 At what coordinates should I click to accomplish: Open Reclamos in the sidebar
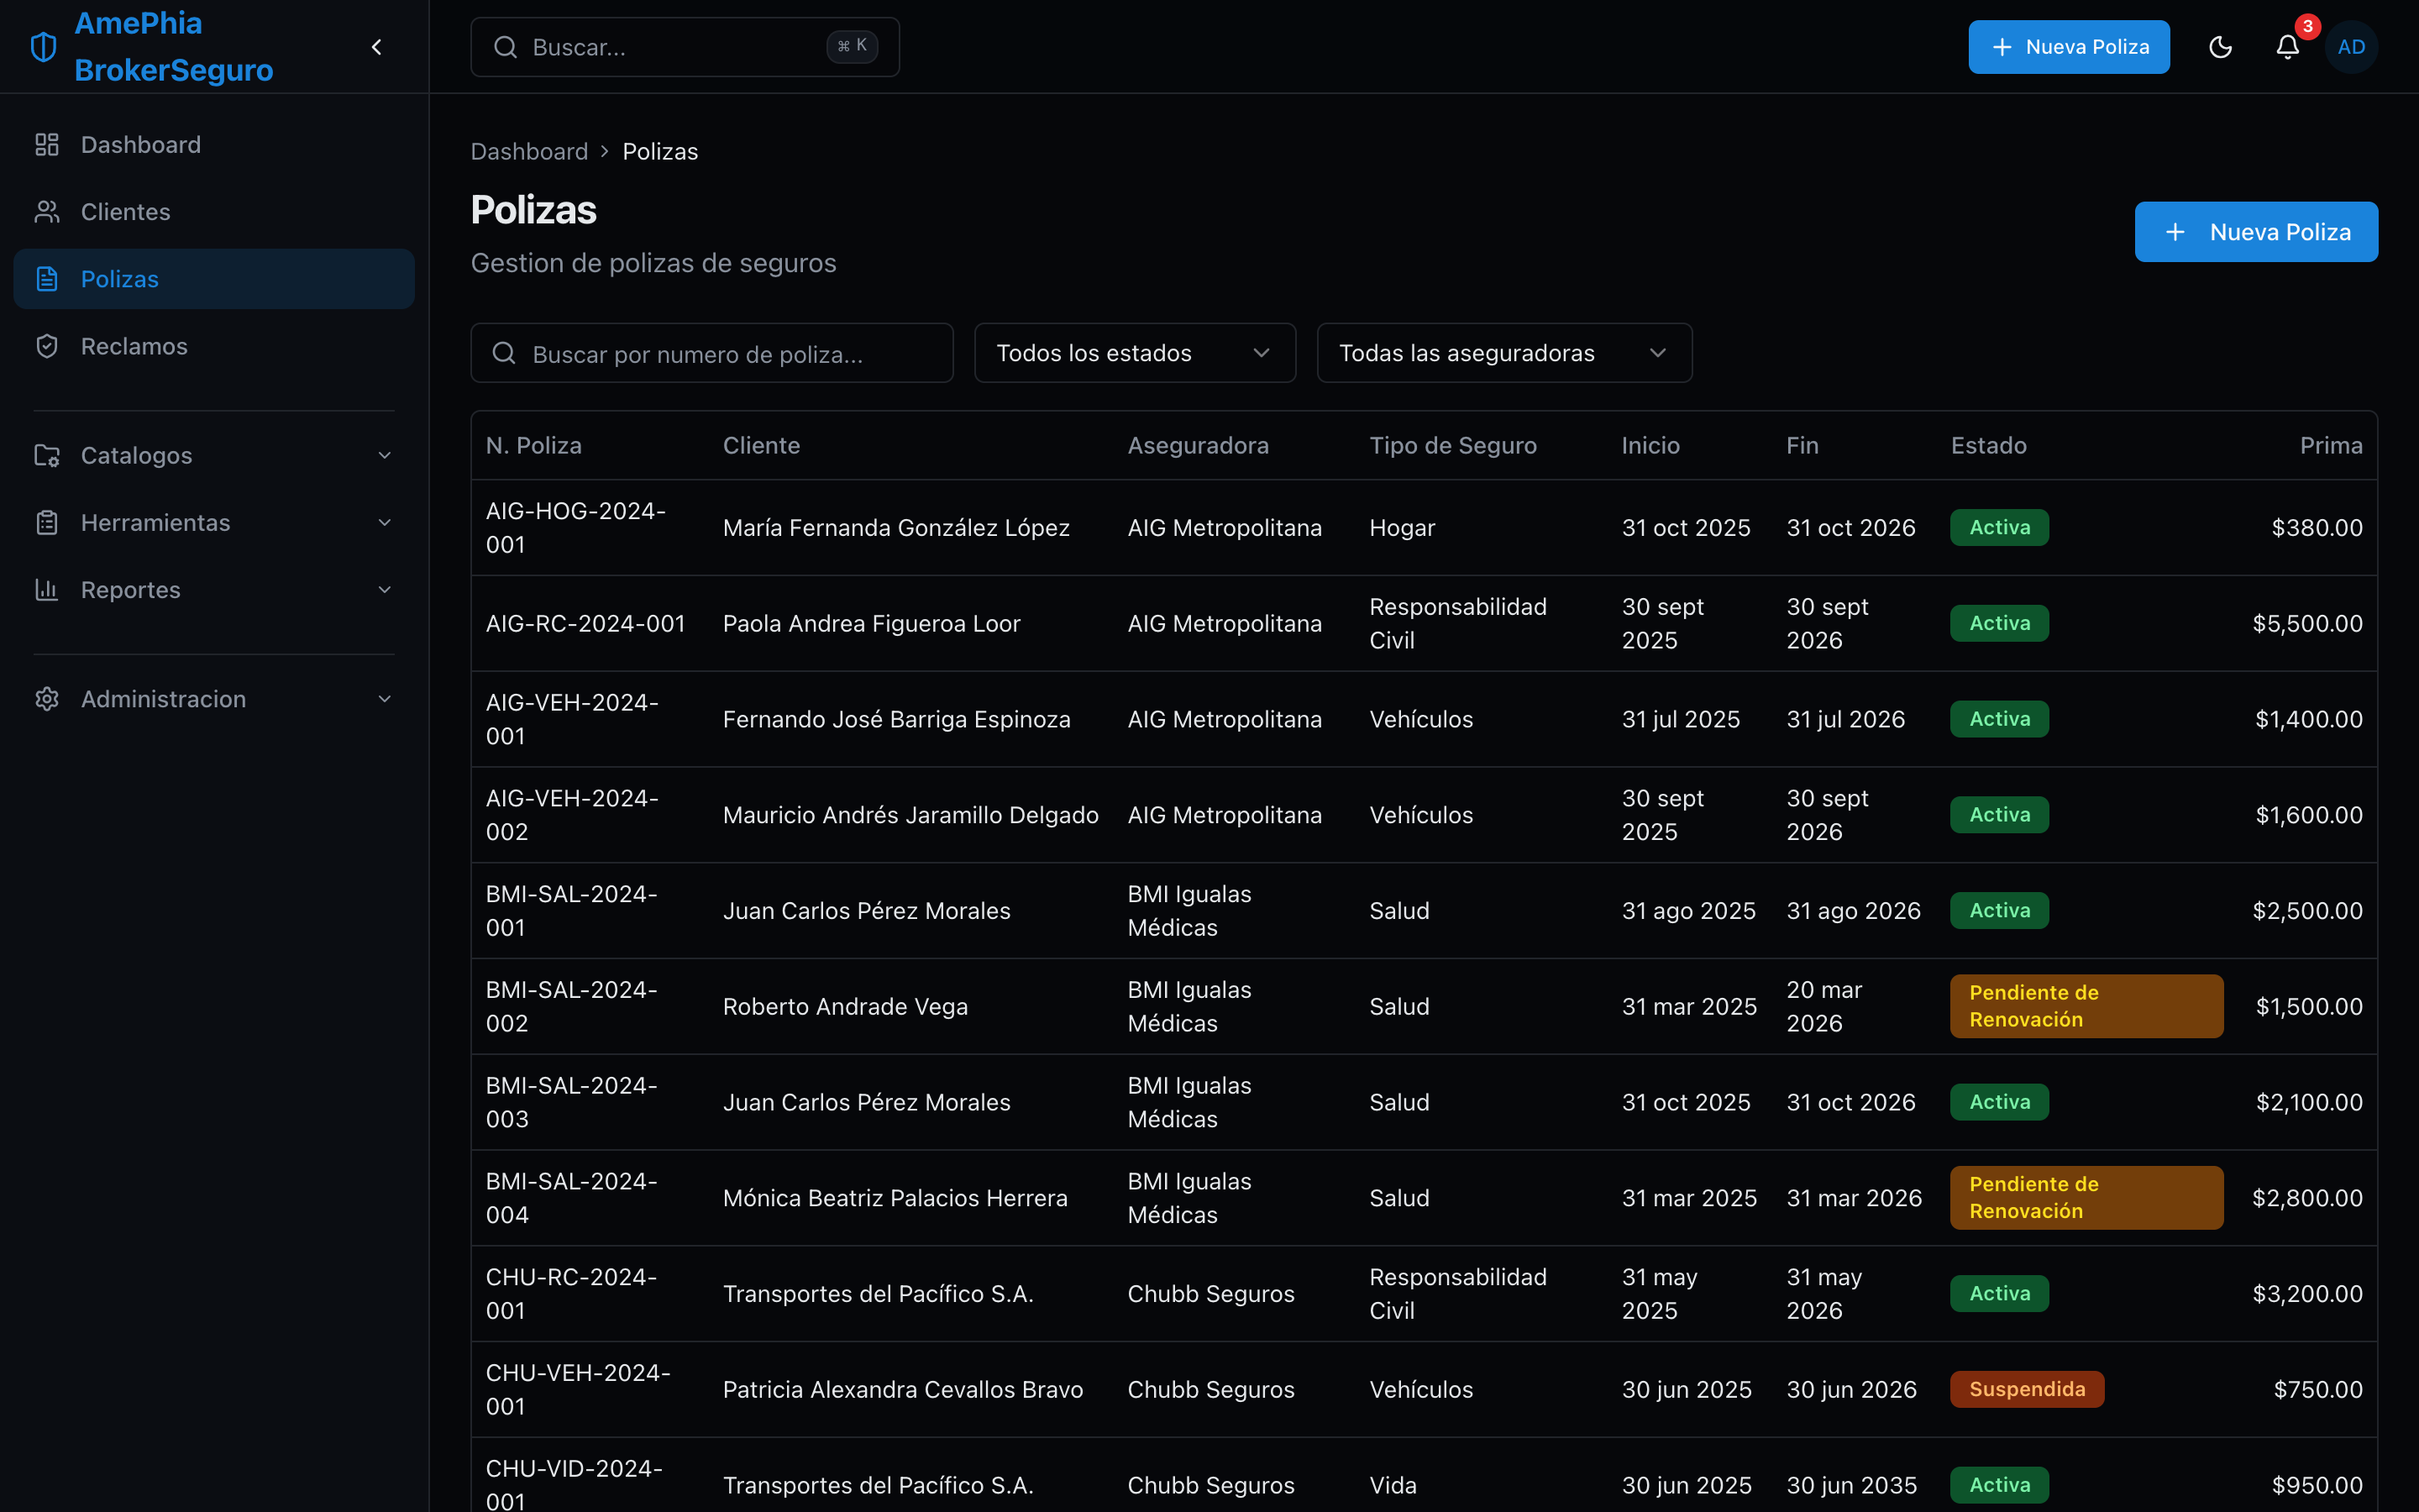(214, 346)
